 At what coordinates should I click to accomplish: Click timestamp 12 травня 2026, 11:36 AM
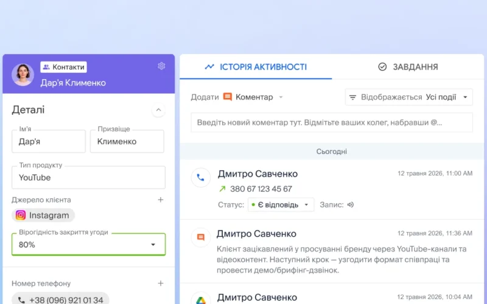point(435,233)
